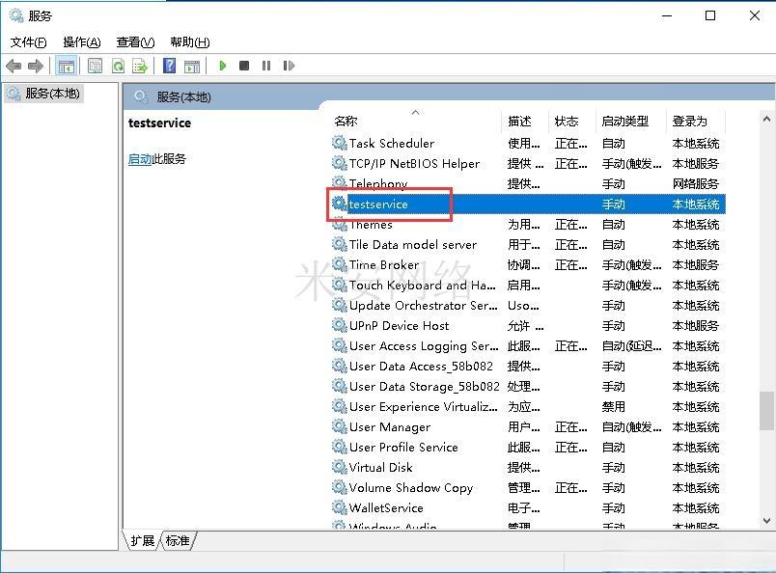Viewport: 776px width, 573px height.
Task: Select the Volume Shadow Copy service
Action: (x=528, y=488)
